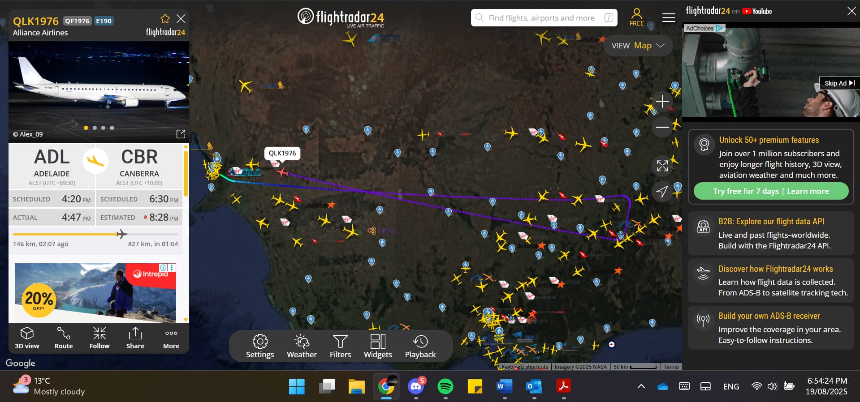Click the CBR Canberra destination airport

click(139, 166)
